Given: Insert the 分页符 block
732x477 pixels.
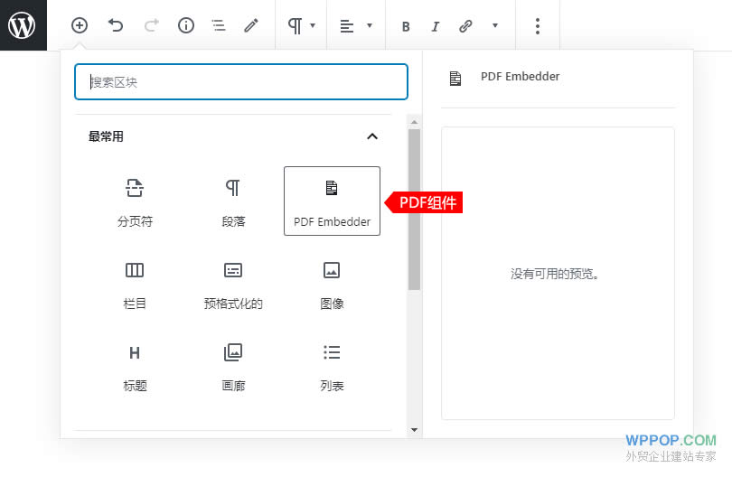Looking at the screenshot, I should tap(135, 201).
